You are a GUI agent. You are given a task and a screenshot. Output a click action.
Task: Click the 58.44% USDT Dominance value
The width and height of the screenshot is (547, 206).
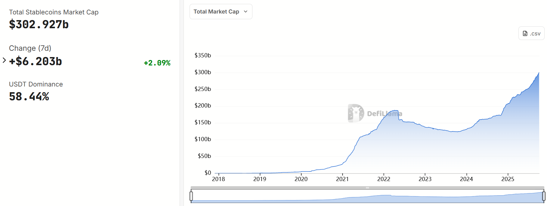tap(29, 96)
